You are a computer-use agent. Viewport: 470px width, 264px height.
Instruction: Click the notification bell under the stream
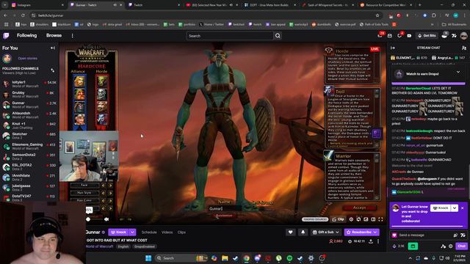tap(303, 232)
